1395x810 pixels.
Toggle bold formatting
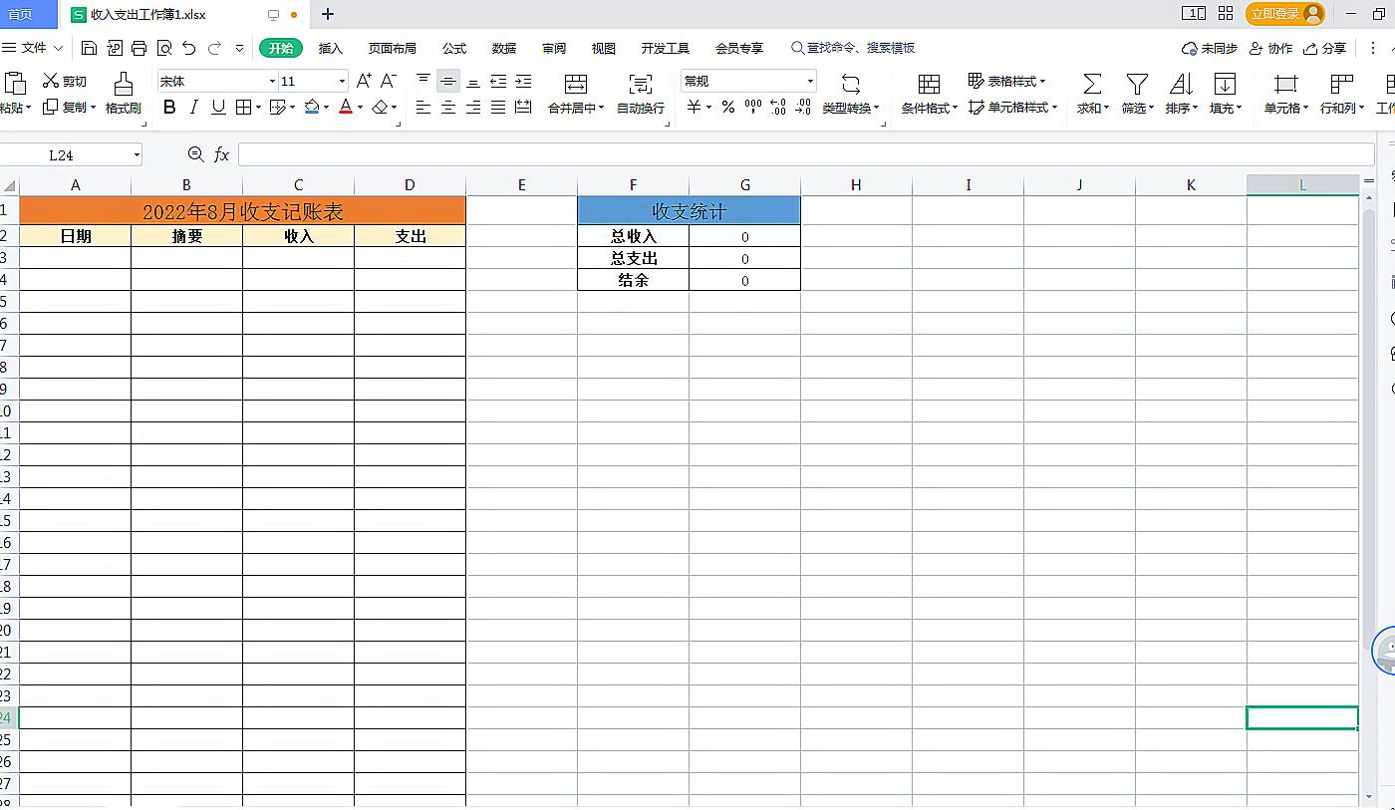tap(168, 108)
